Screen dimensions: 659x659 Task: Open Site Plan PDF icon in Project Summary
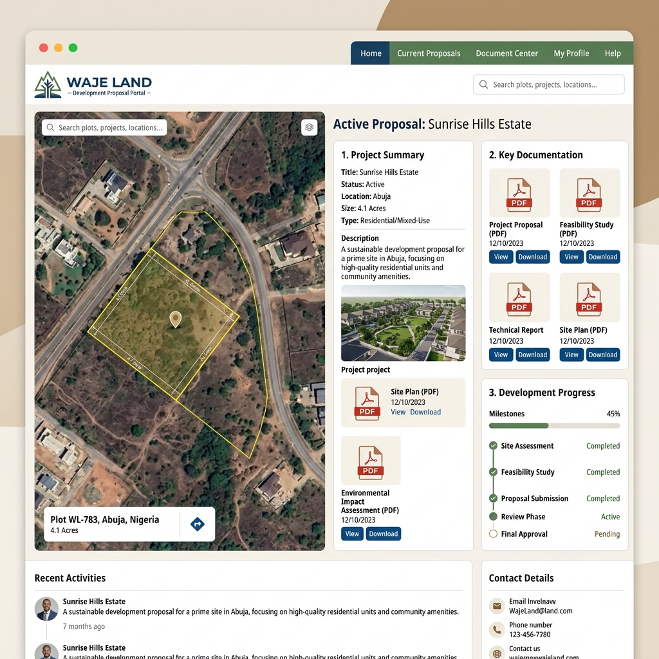click(x=367, y=403)
